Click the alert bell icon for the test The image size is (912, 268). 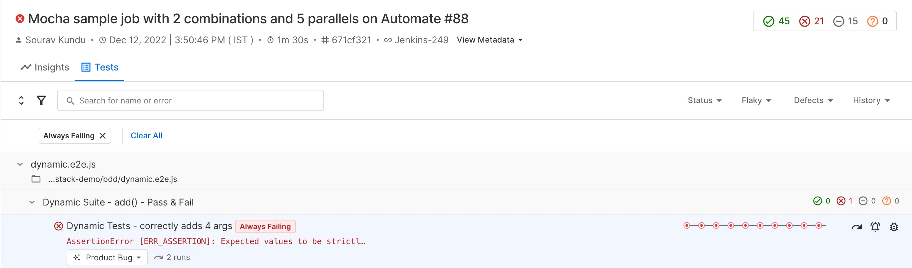tap(875, 227)
